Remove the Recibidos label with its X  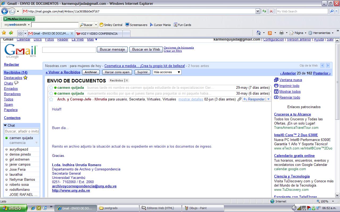pos(127,80)
